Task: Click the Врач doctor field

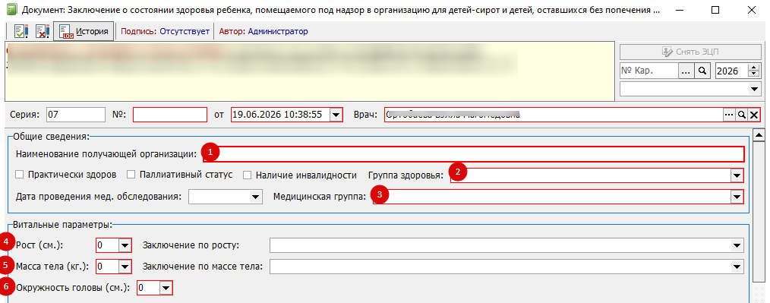Action: click(x=554, y=115)
